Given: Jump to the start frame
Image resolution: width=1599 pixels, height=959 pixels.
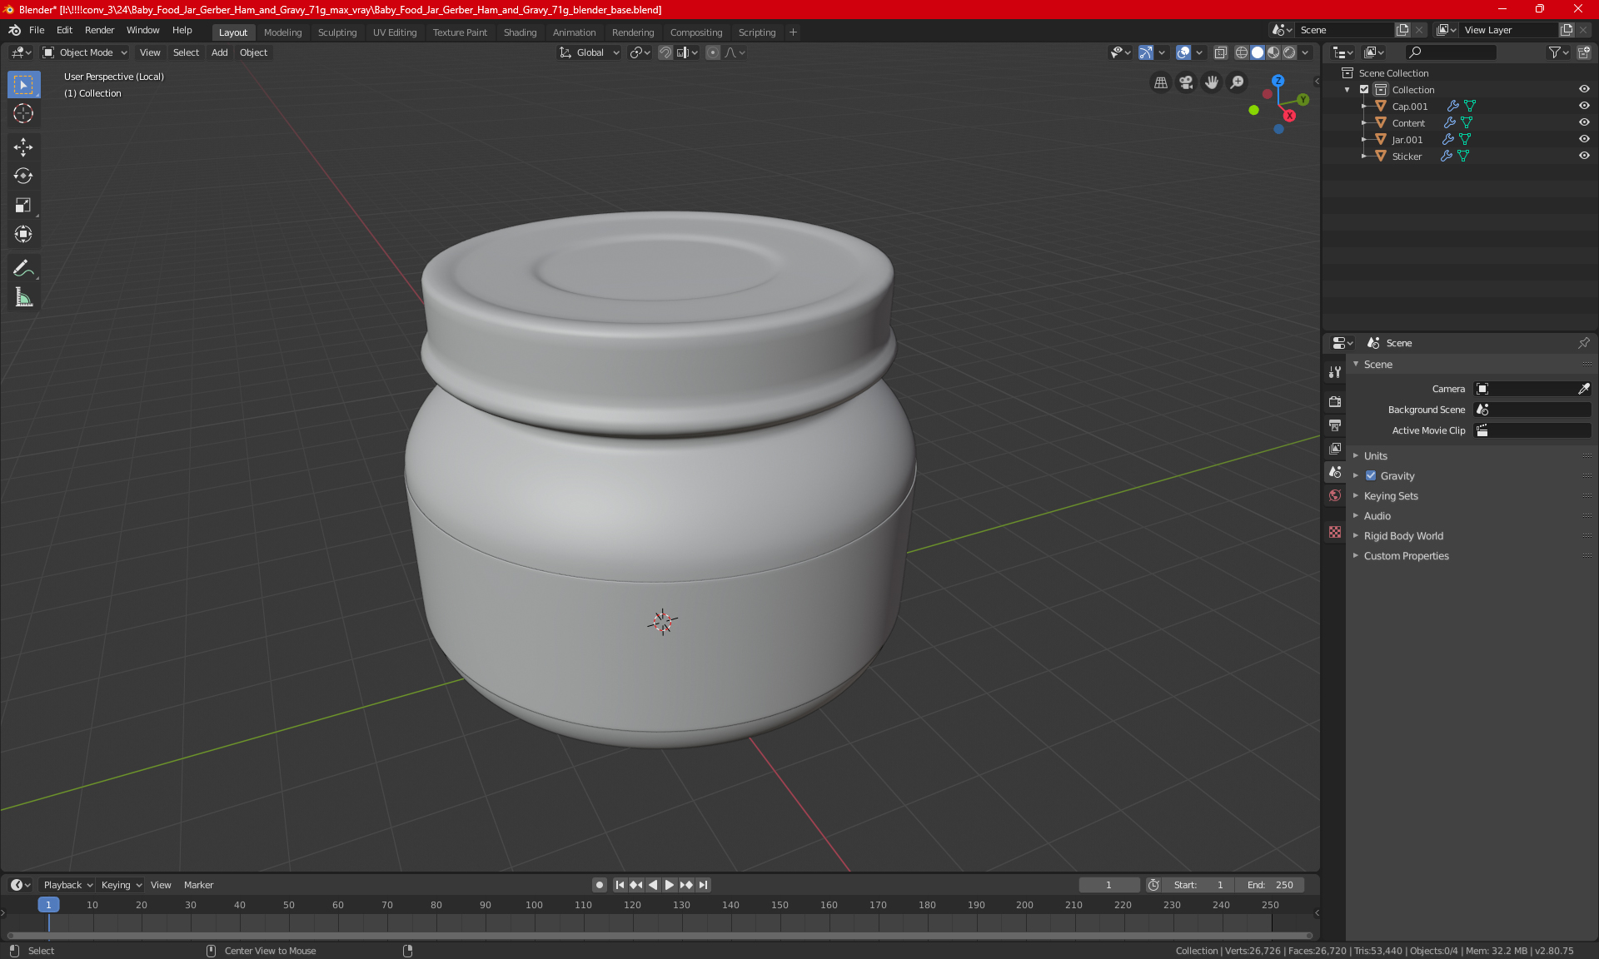Looking at the screenshot, I should click(620, 885).
